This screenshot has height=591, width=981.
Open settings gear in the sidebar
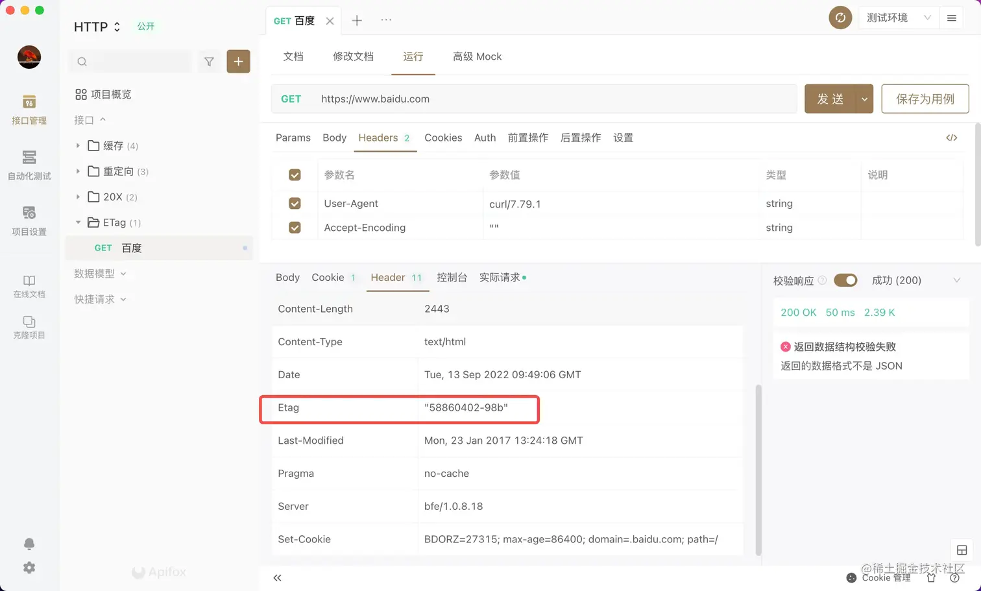(x=29, y=568)
